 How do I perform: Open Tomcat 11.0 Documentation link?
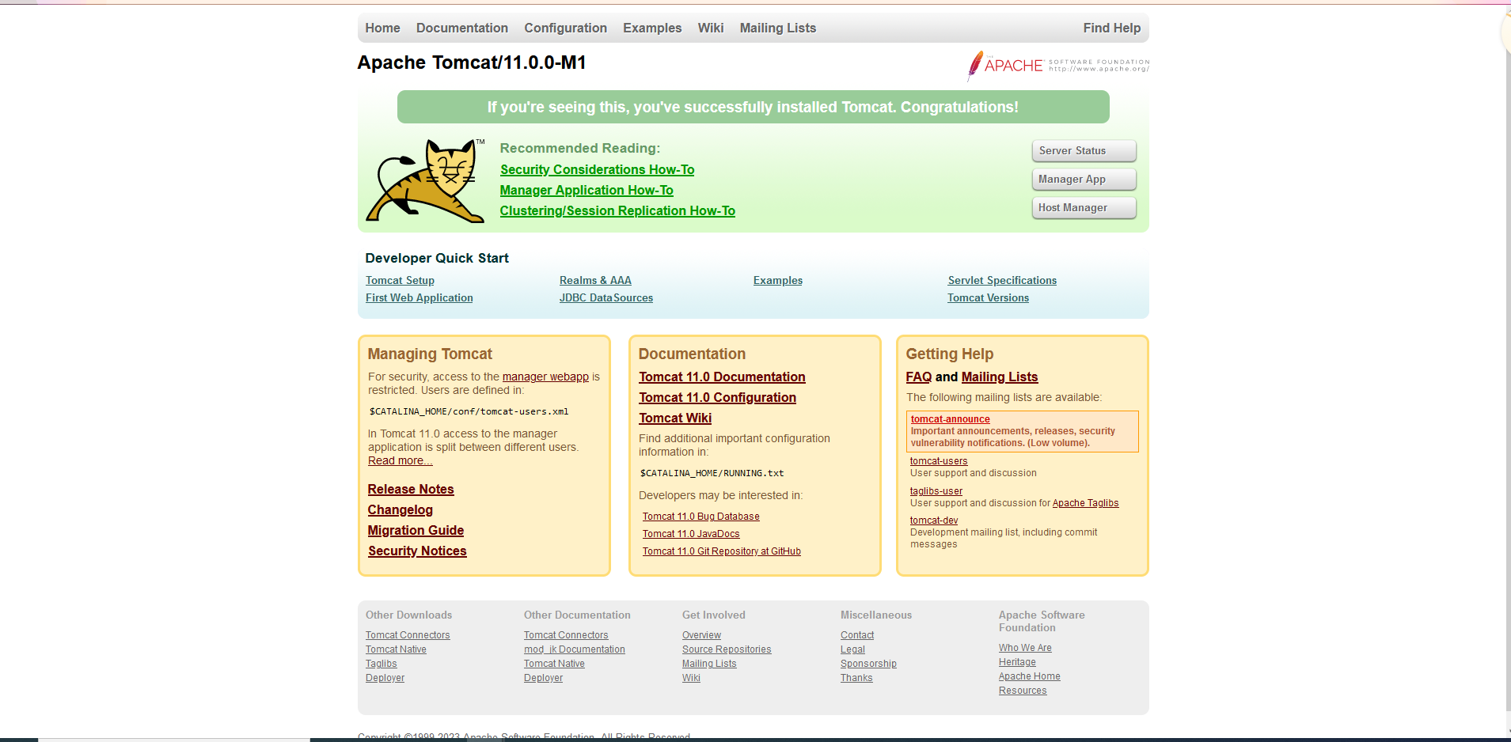(x=722, y=377)
